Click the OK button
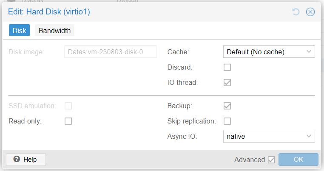 tap(298, 160)
